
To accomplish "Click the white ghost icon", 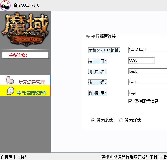I will click(10, 91).
